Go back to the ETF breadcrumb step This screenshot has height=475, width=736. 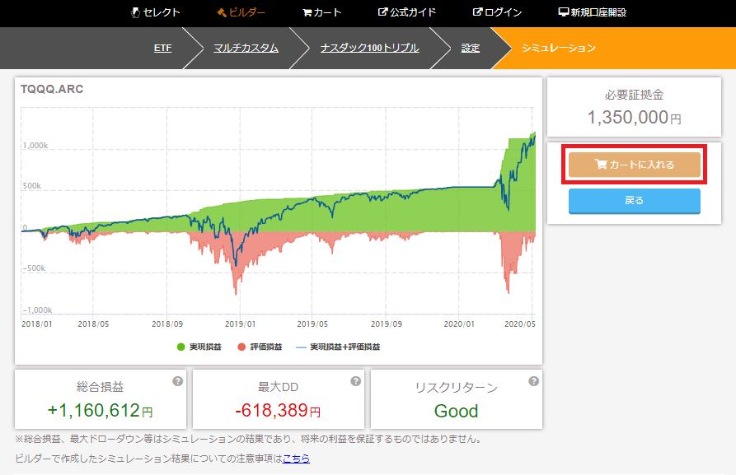pos(163,48)
